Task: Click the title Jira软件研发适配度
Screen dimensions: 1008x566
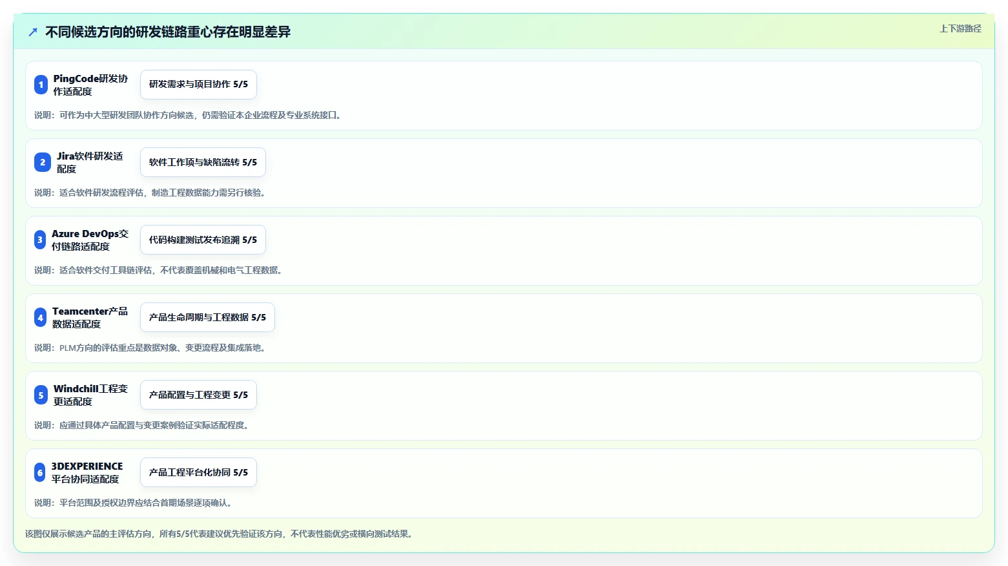Action: point(90,162)
